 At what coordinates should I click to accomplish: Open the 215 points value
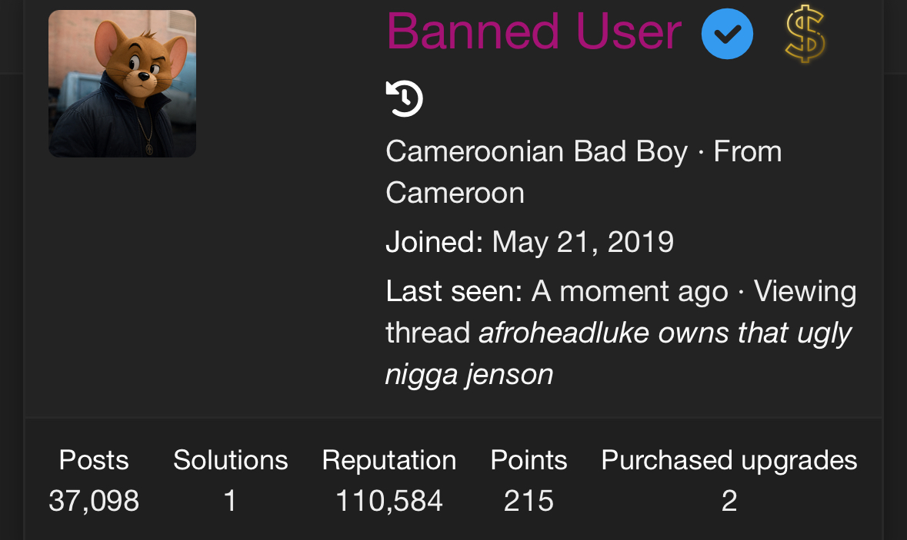[x=529, y=501]
